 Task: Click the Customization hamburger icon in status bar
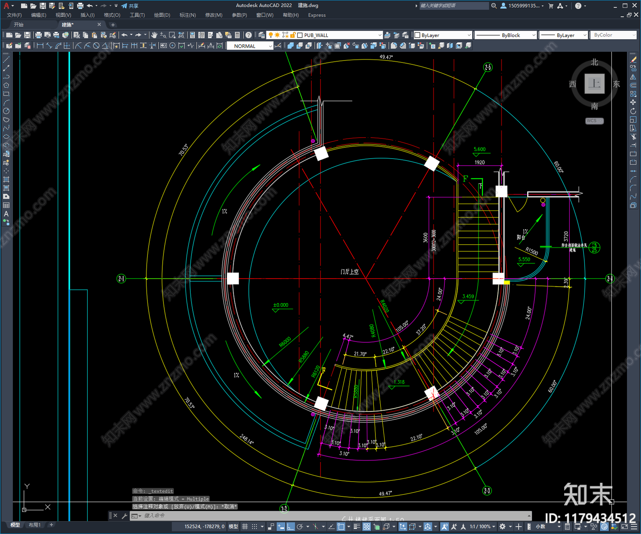pos(634,527)
